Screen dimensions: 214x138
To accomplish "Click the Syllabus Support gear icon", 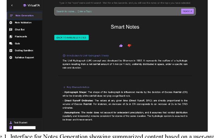I will coord(11,58).
